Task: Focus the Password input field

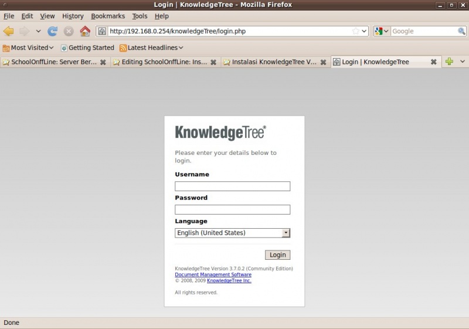Action: 232,209
